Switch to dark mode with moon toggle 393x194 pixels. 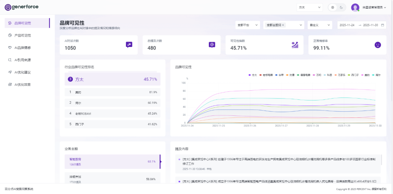point(341,7)
